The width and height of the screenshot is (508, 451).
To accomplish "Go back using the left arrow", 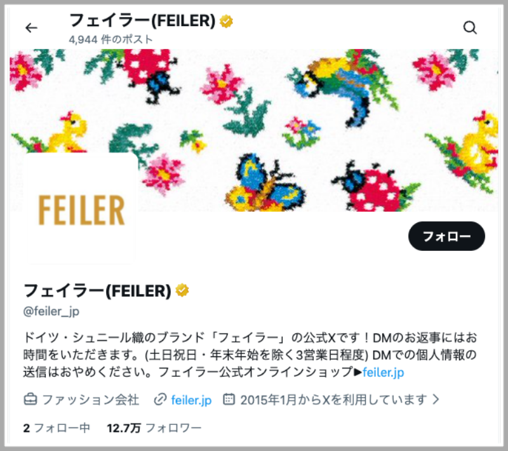I will click(31, 28).
